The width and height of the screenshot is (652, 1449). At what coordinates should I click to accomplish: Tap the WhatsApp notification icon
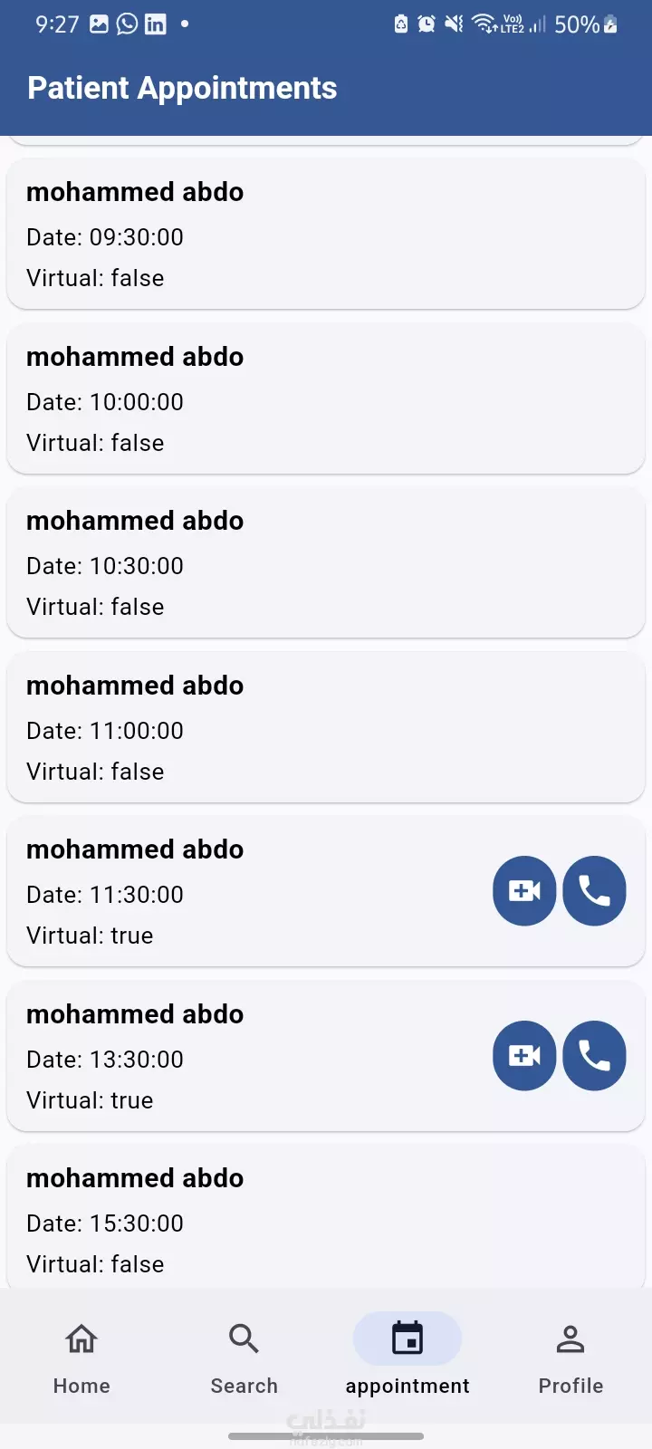click(128, 24)
